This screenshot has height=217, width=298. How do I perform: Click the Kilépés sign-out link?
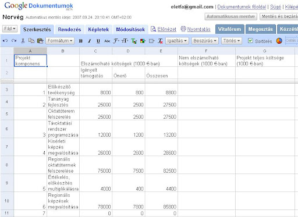292,7
